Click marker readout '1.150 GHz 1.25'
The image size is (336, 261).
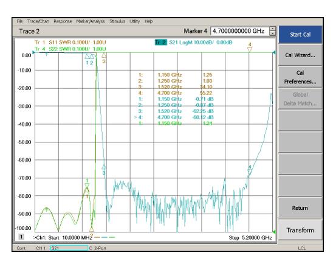click(175, 75)
